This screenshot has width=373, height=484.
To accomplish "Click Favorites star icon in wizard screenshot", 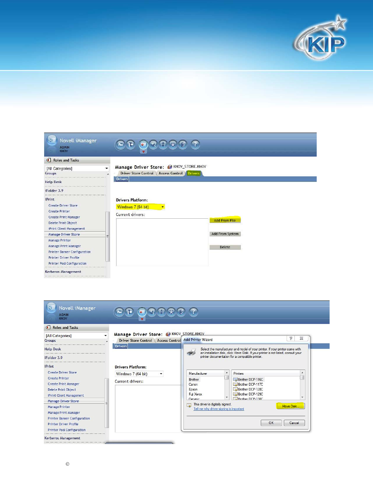I will click(x=171, y=312).
